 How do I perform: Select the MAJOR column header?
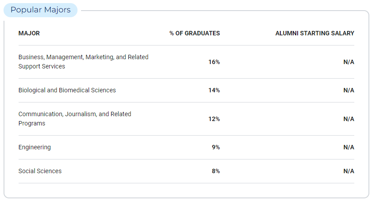coord(29,34)
